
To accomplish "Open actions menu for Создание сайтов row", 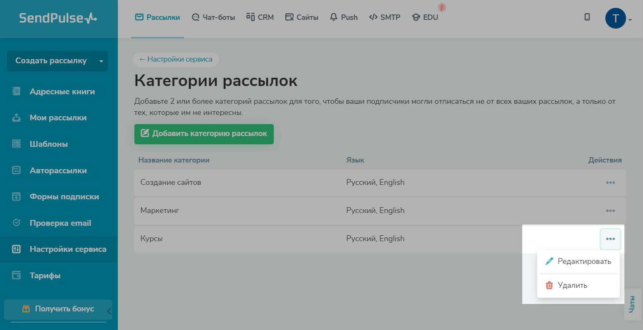I will click(x=610, y=183).
